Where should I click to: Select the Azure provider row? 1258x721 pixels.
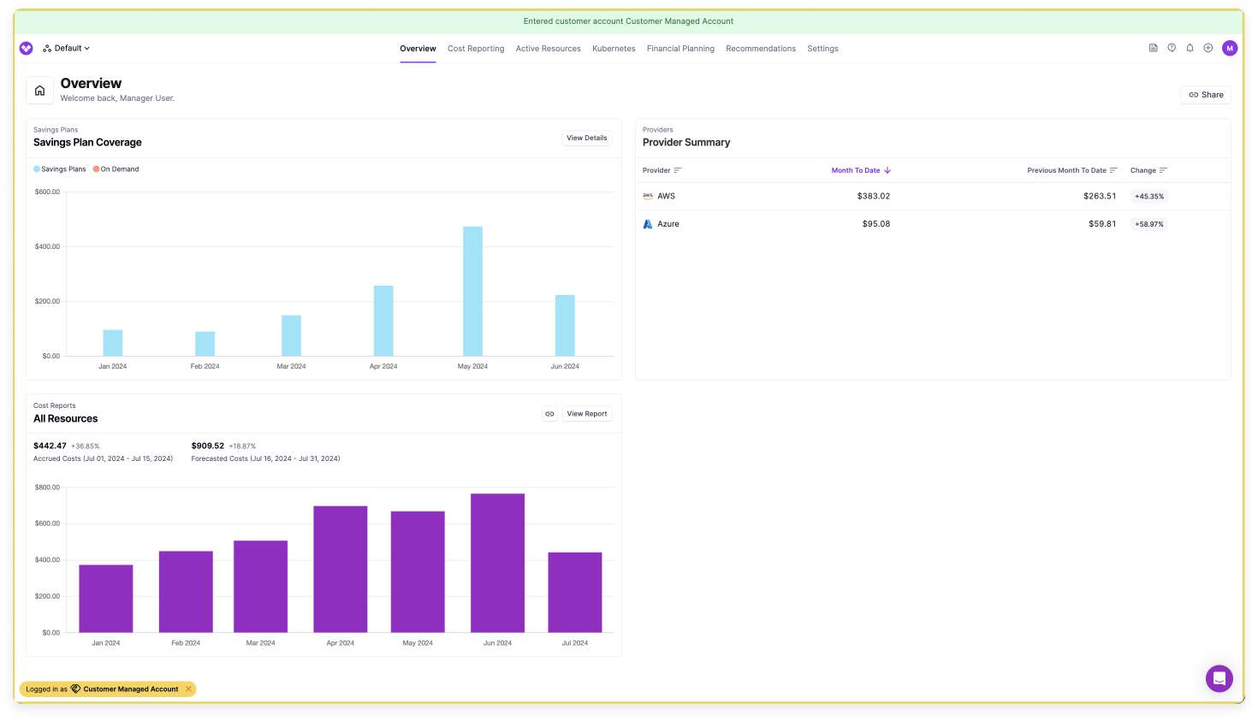coord(933,224)
